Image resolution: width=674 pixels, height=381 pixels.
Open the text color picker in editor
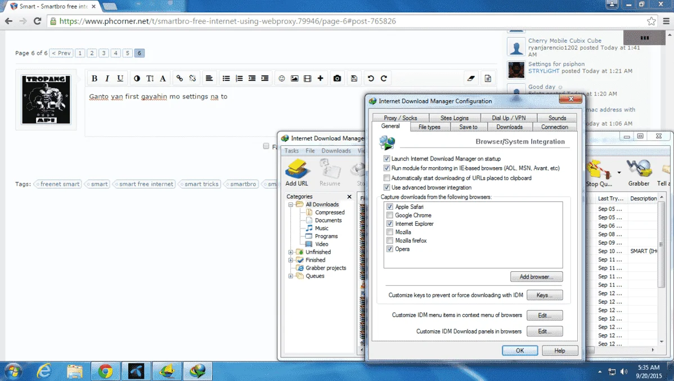137,78
